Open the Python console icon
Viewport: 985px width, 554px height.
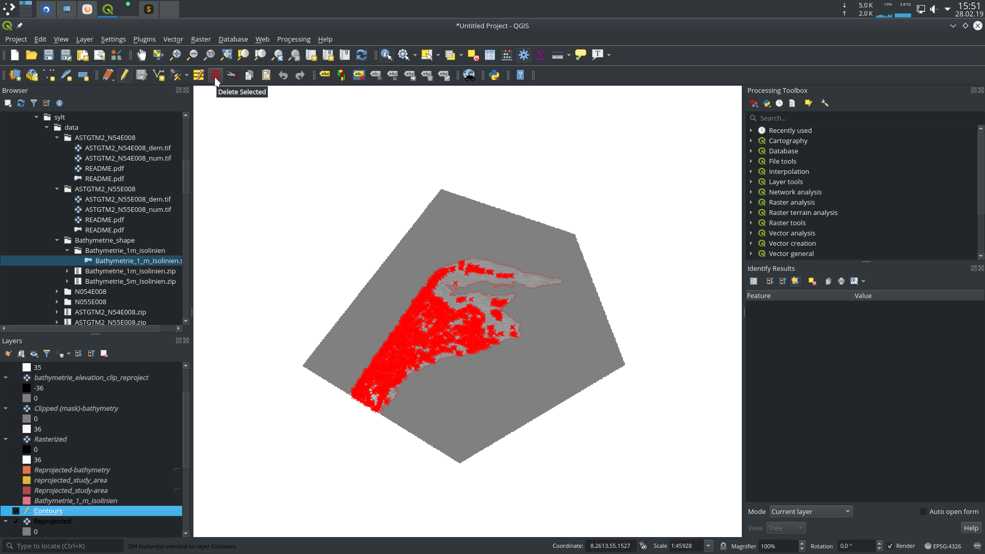pos(494,75)
